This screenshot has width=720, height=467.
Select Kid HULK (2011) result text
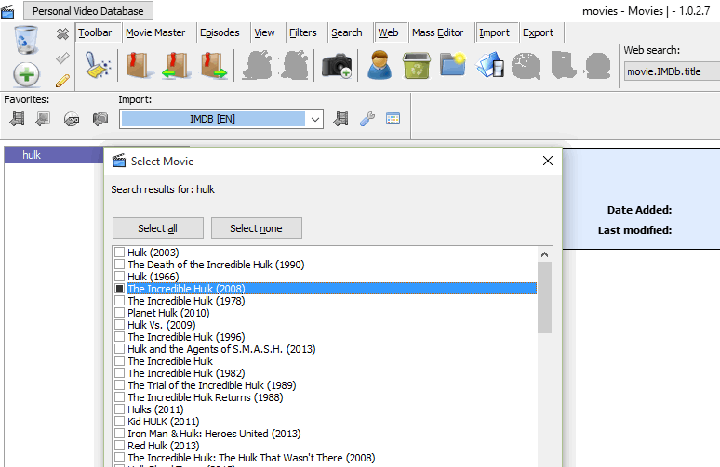click(164, 422)
